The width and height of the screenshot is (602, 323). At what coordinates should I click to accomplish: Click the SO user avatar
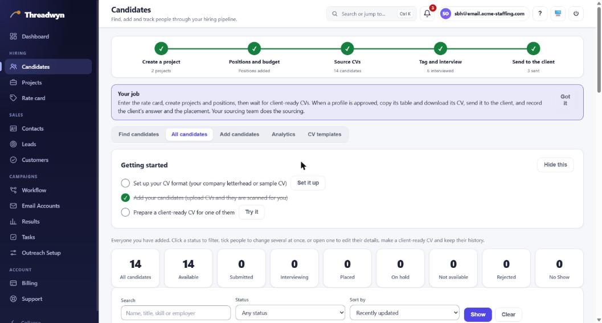[445, 14]
